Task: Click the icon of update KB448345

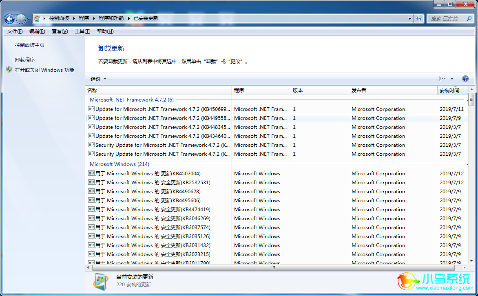Action: (x=91, y=126)
